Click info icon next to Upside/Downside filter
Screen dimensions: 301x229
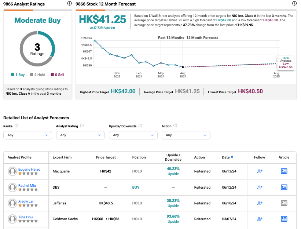point(140,126)
